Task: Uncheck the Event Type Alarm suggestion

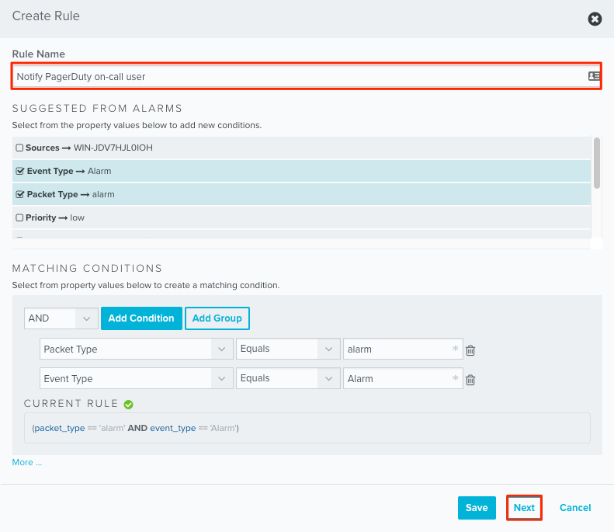Action: 19,171
